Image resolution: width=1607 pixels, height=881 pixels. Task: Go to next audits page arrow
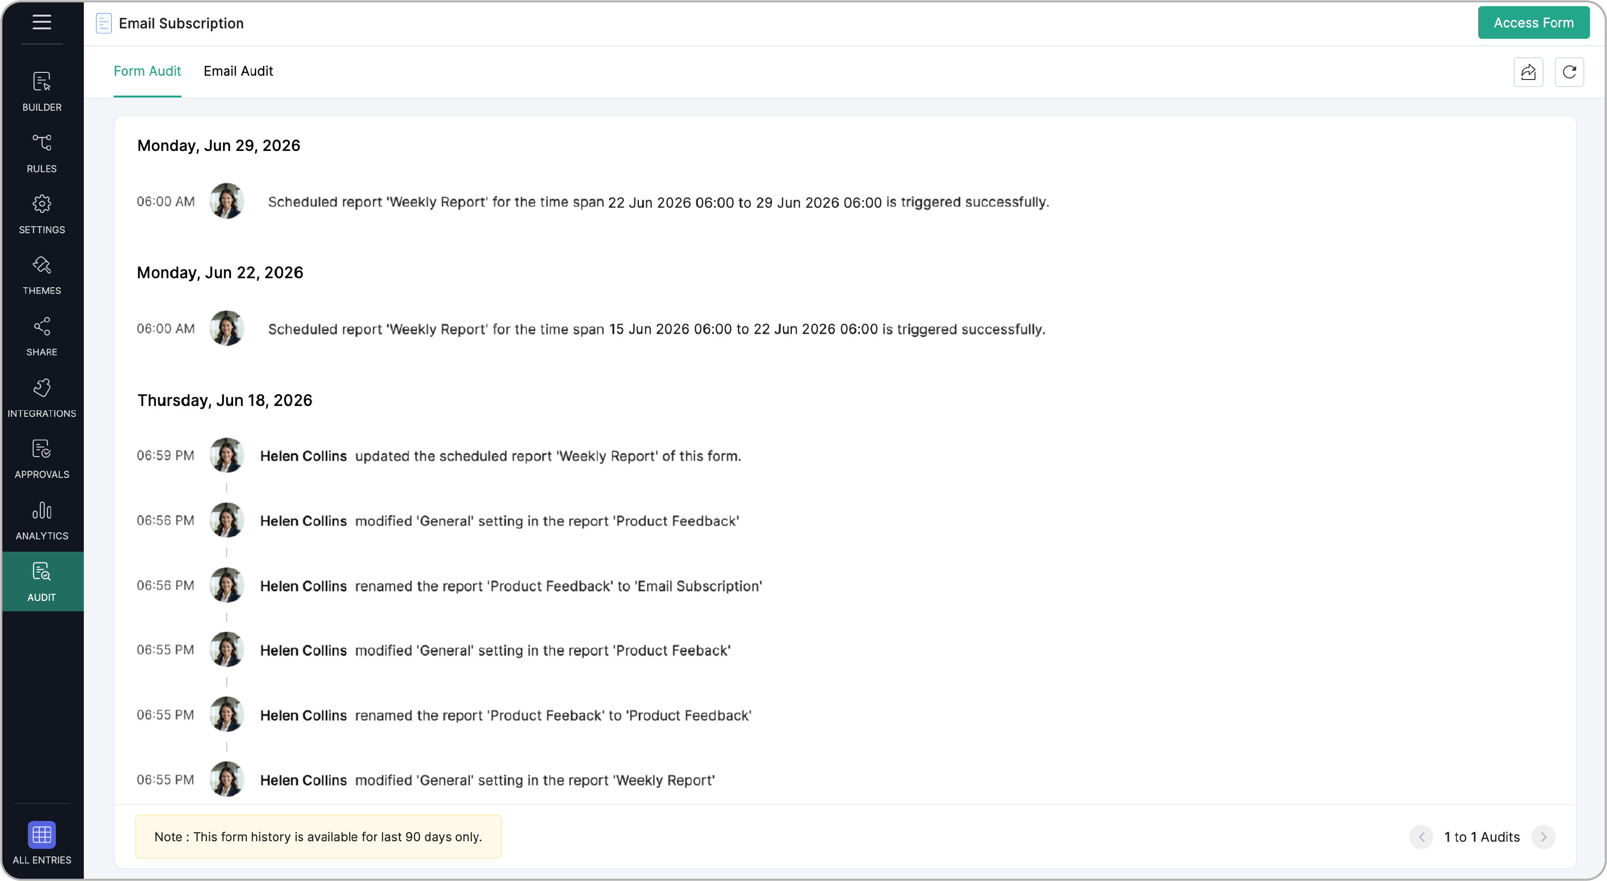[1543, 837]
